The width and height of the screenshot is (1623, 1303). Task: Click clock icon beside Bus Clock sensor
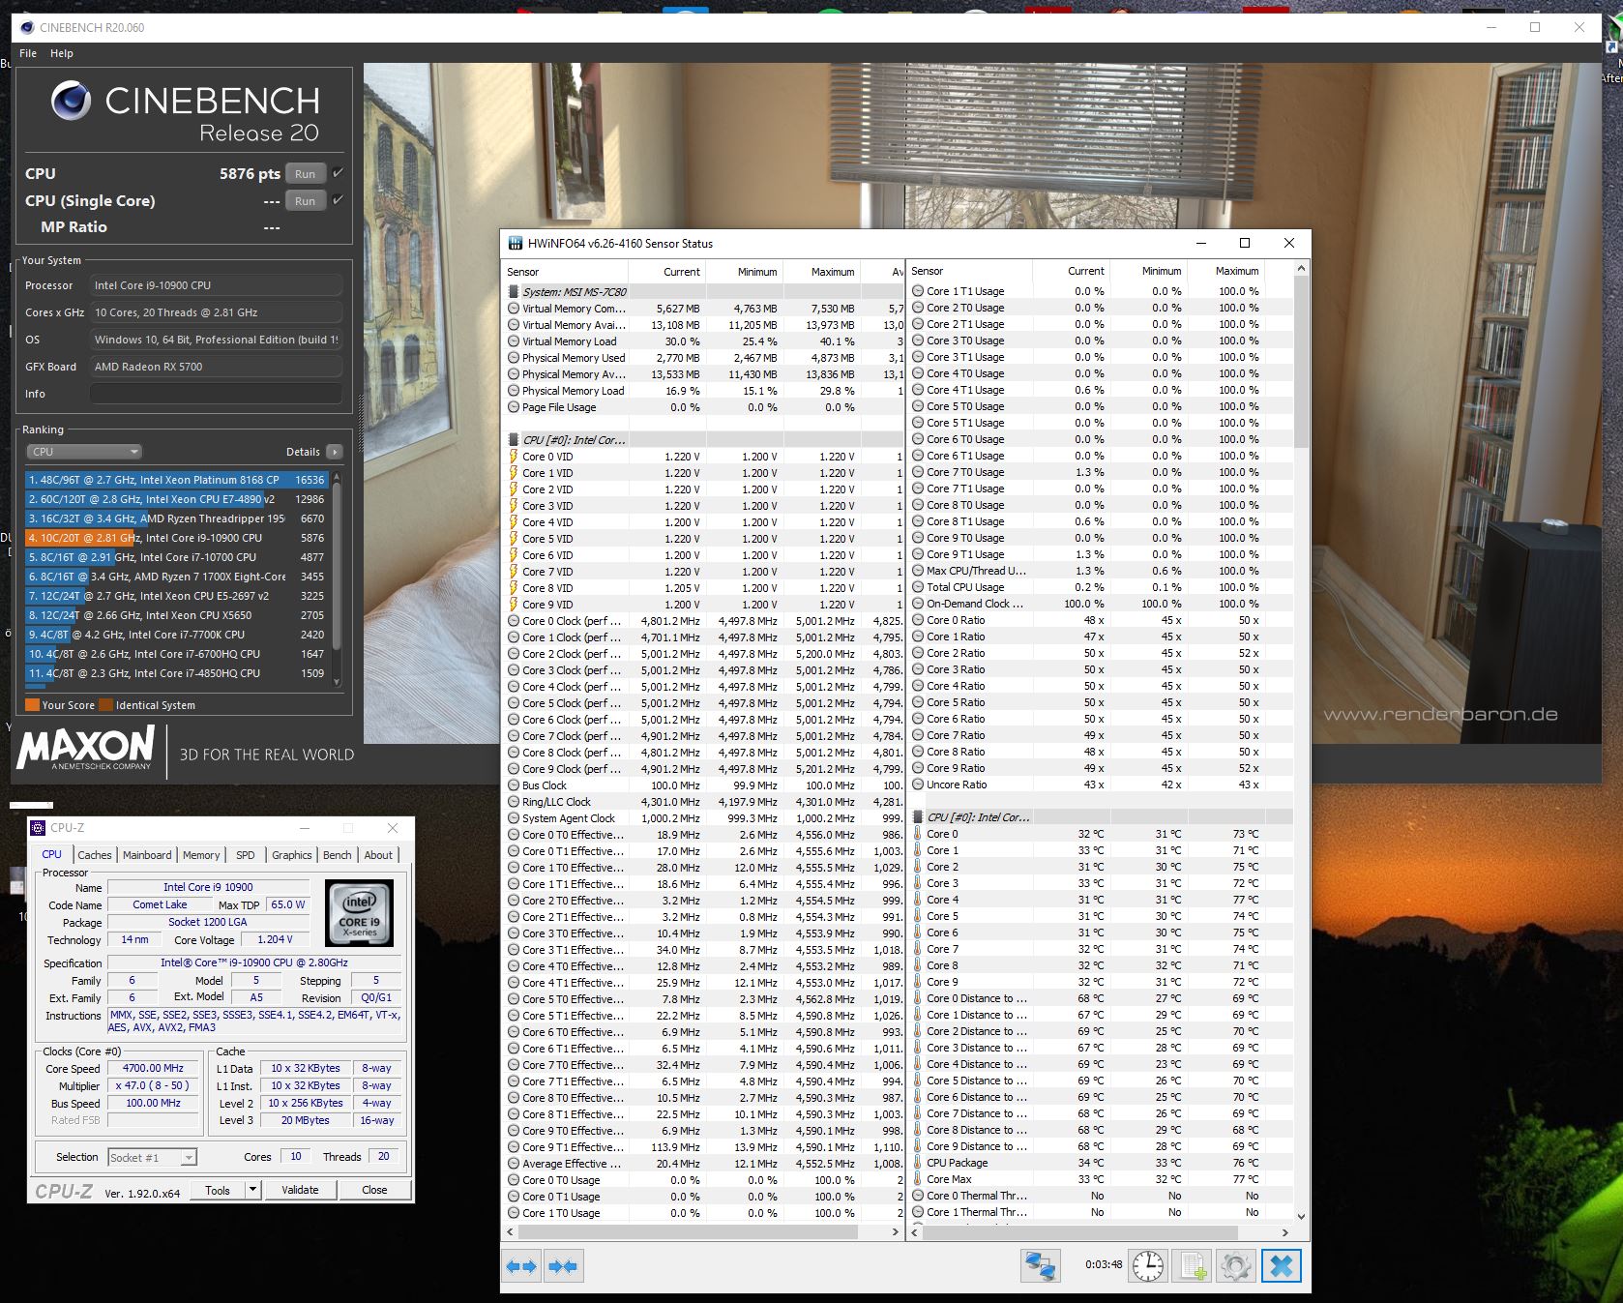click(x=514, y=785)
